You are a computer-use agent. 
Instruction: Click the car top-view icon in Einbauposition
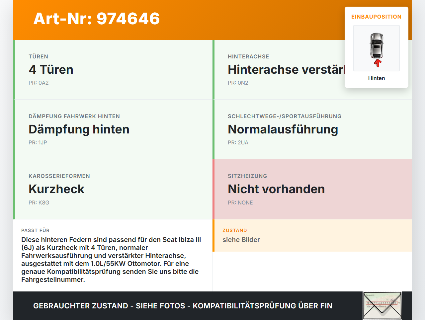377,45
